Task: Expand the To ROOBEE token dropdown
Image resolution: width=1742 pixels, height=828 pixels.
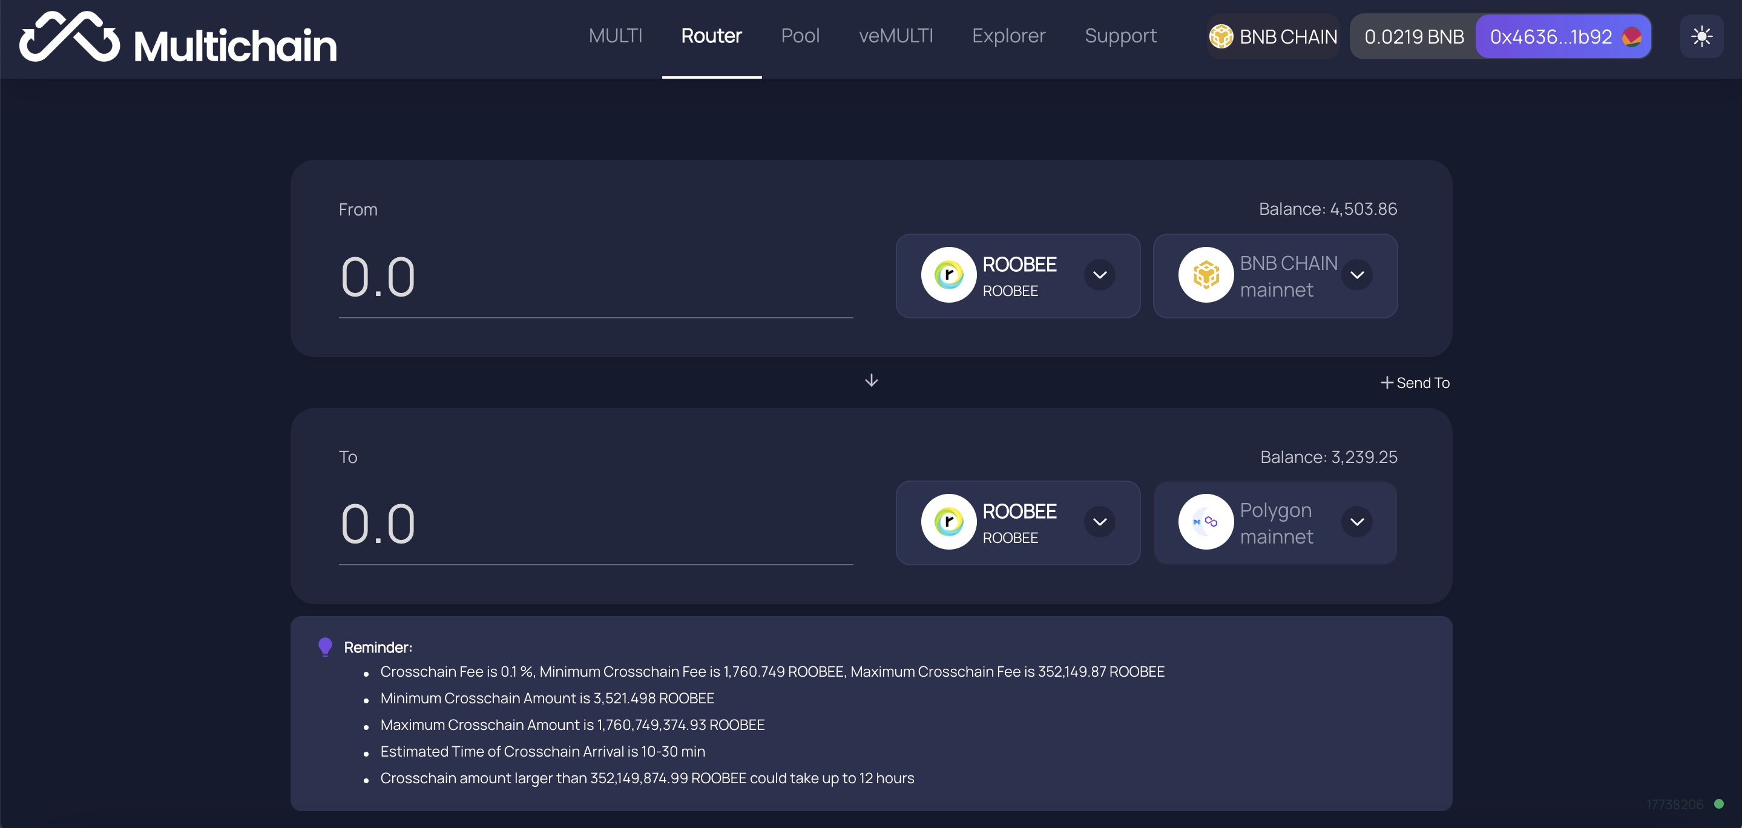Action: point(1017,523)
